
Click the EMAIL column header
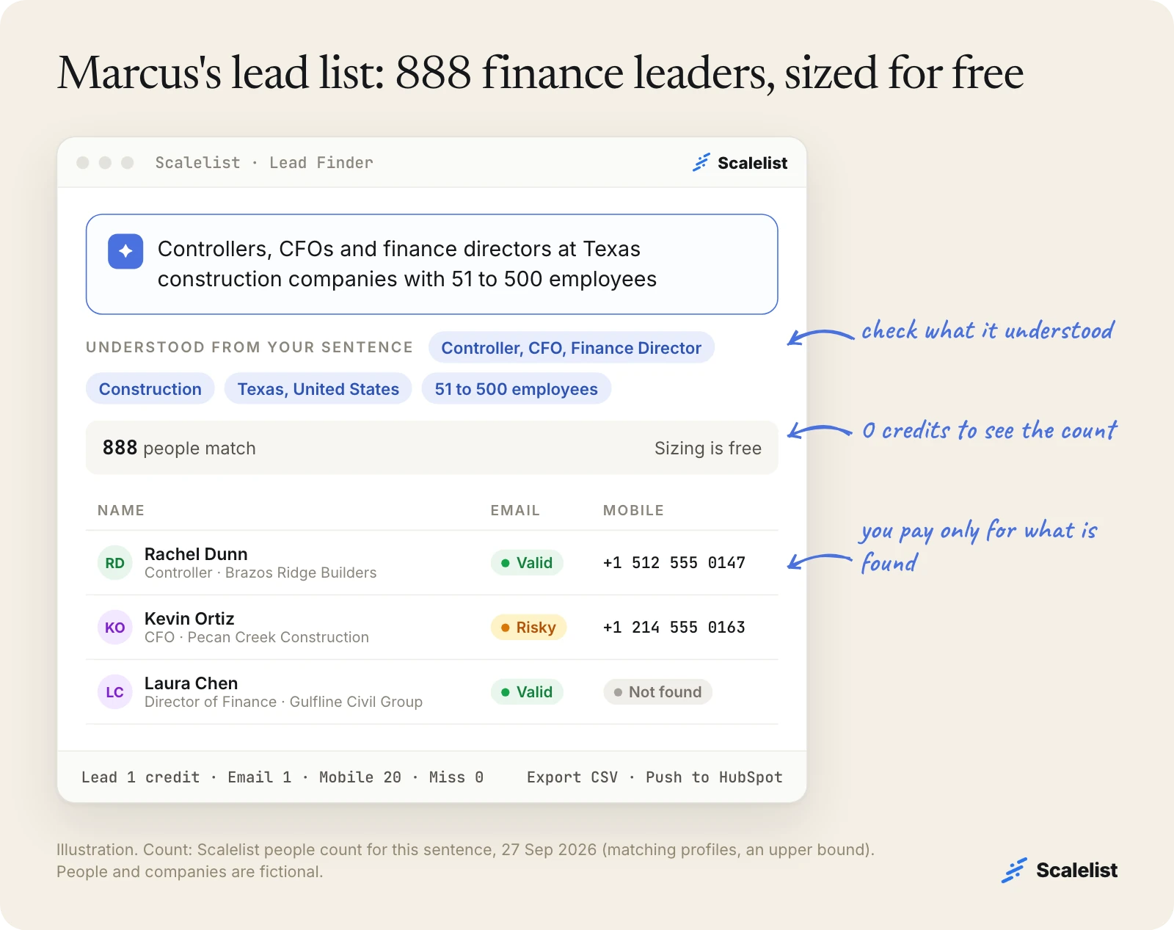pos(514,510)
